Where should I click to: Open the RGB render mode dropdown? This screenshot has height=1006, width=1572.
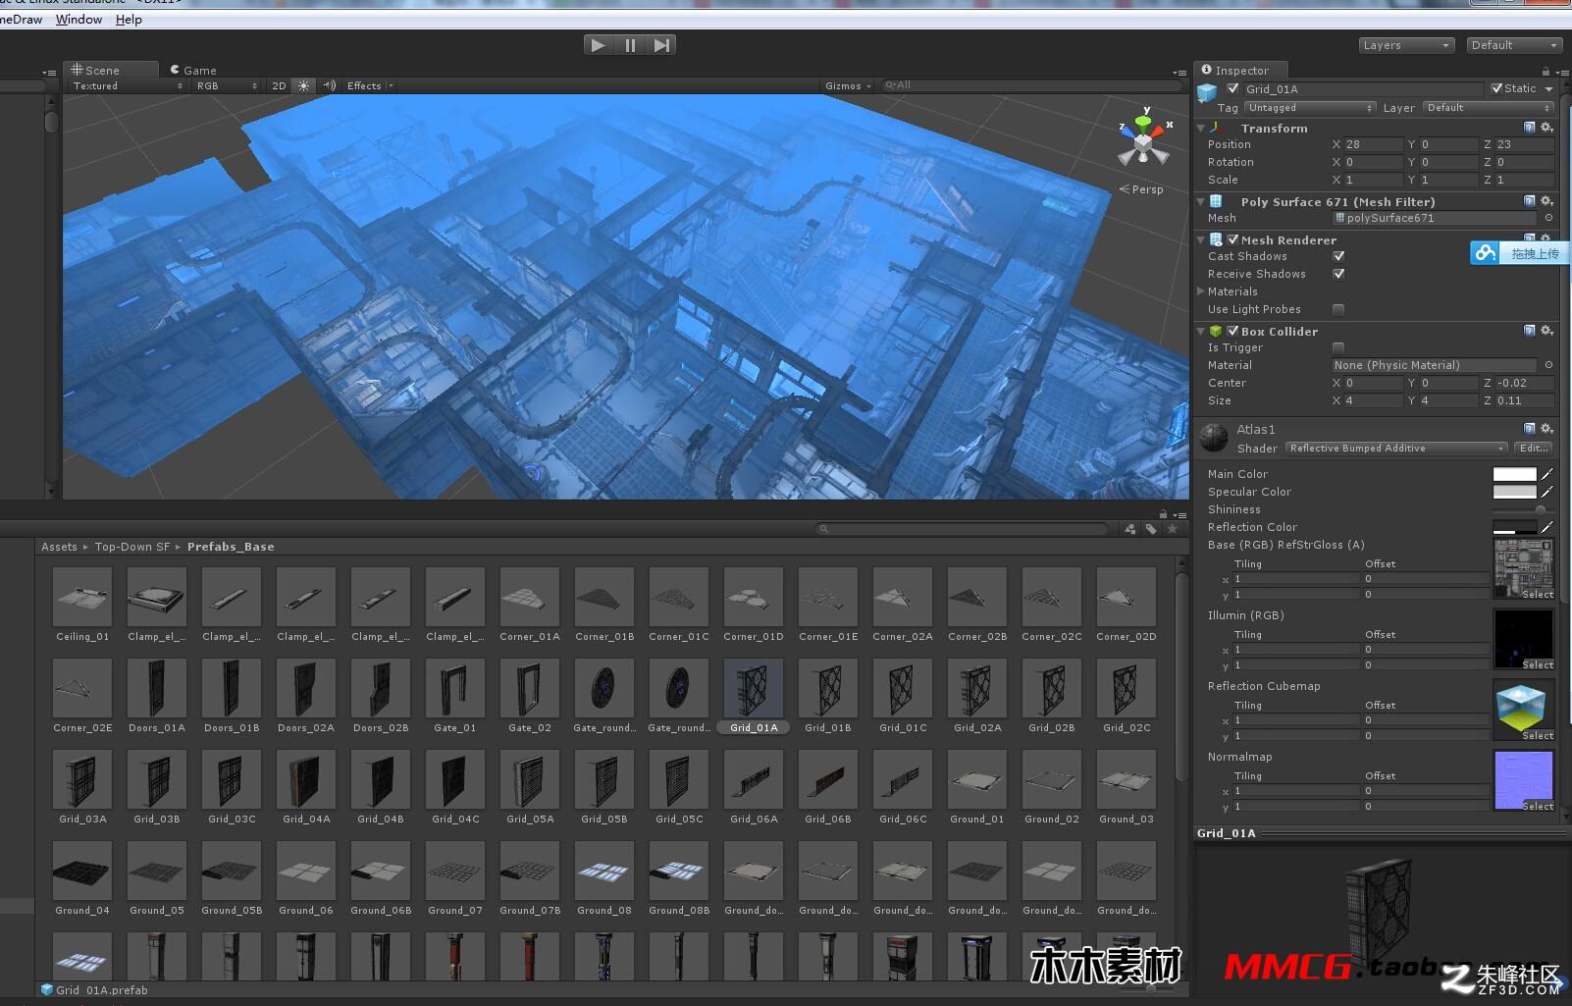pos(227,86)
